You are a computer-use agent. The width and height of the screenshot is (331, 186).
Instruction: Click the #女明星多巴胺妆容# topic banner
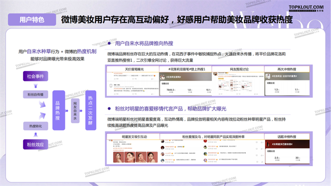point(287,144)
